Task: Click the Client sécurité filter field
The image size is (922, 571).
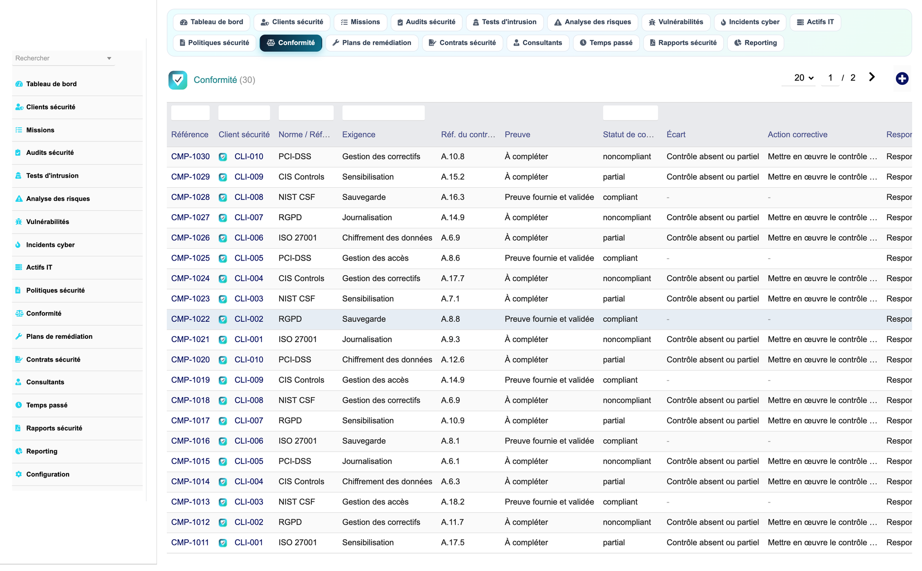Action: pos(244,113)
